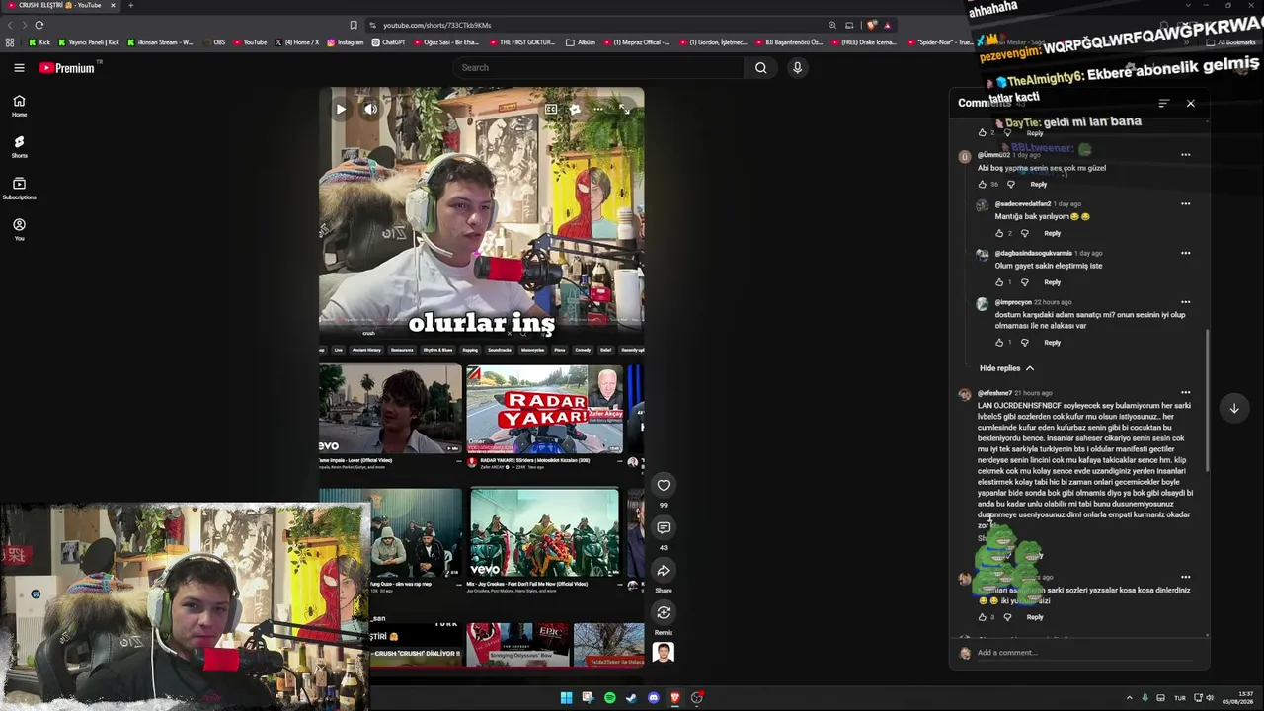
Task: Open the comments sort options
Action: pyautogui.click(x=1163, y=103)
